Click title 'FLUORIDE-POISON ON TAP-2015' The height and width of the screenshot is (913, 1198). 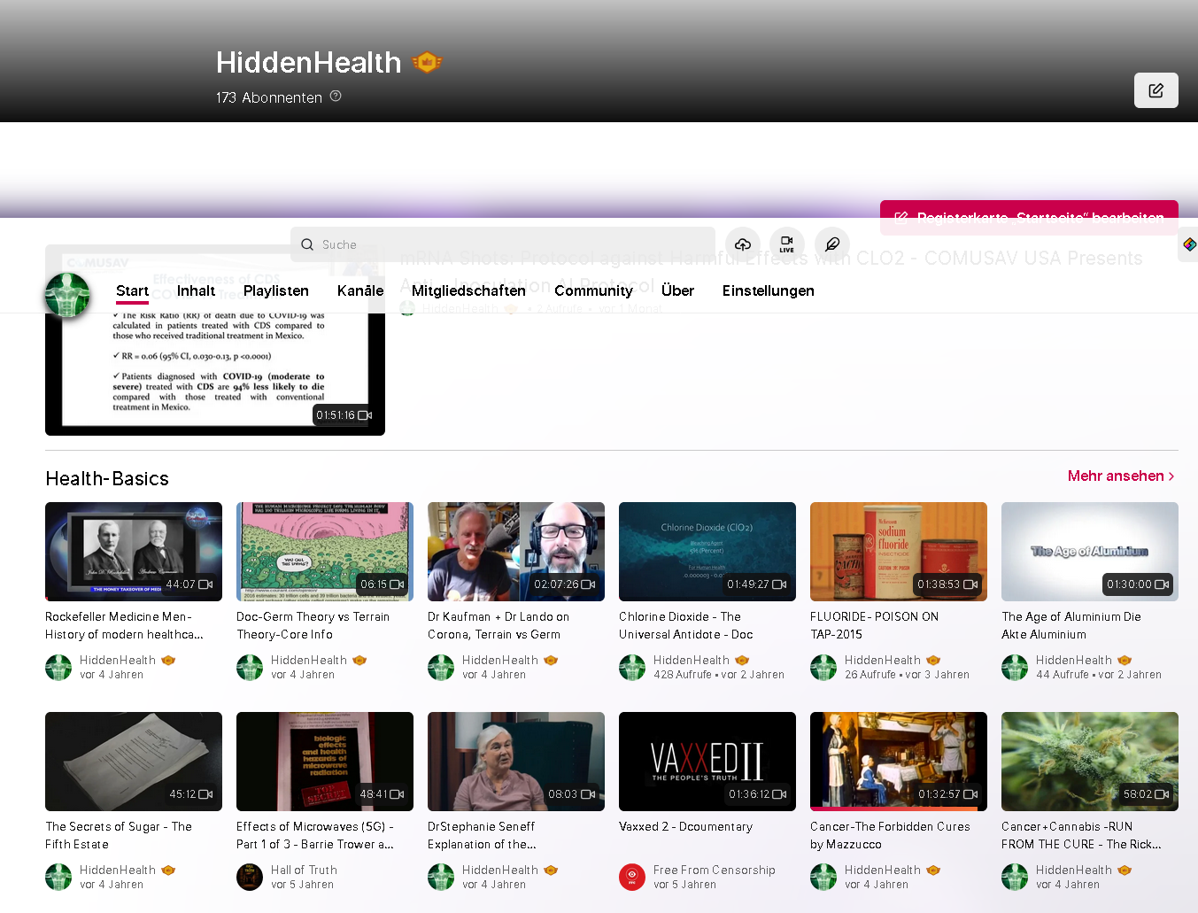click(x=874, y=625)
